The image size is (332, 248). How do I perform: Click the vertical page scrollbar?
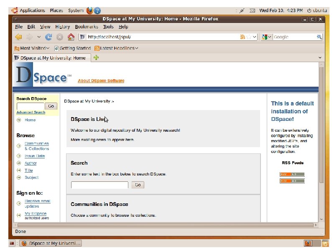coord(322,125)
